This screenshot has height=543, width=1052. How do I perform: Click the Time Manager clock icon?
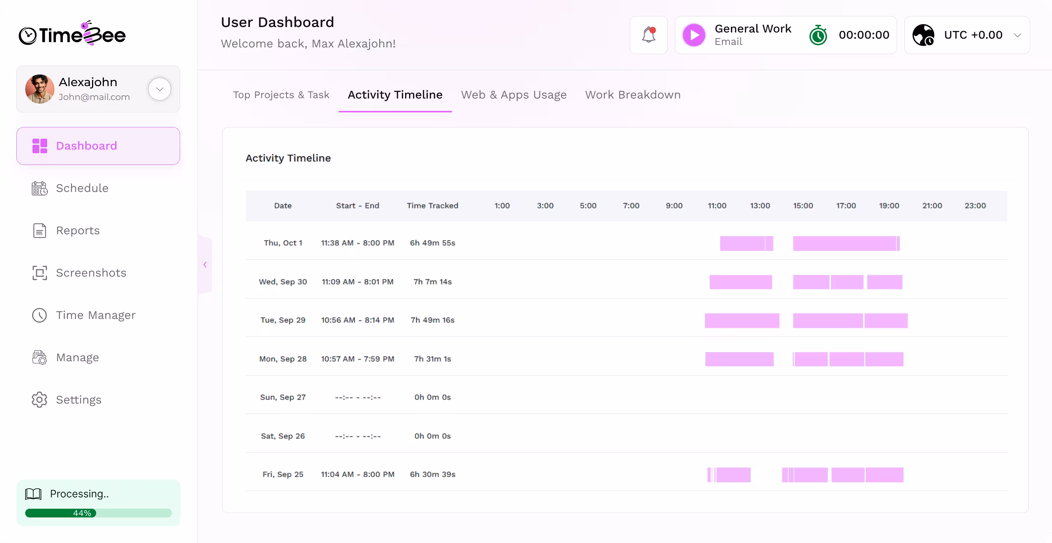(x=39, y=315)
